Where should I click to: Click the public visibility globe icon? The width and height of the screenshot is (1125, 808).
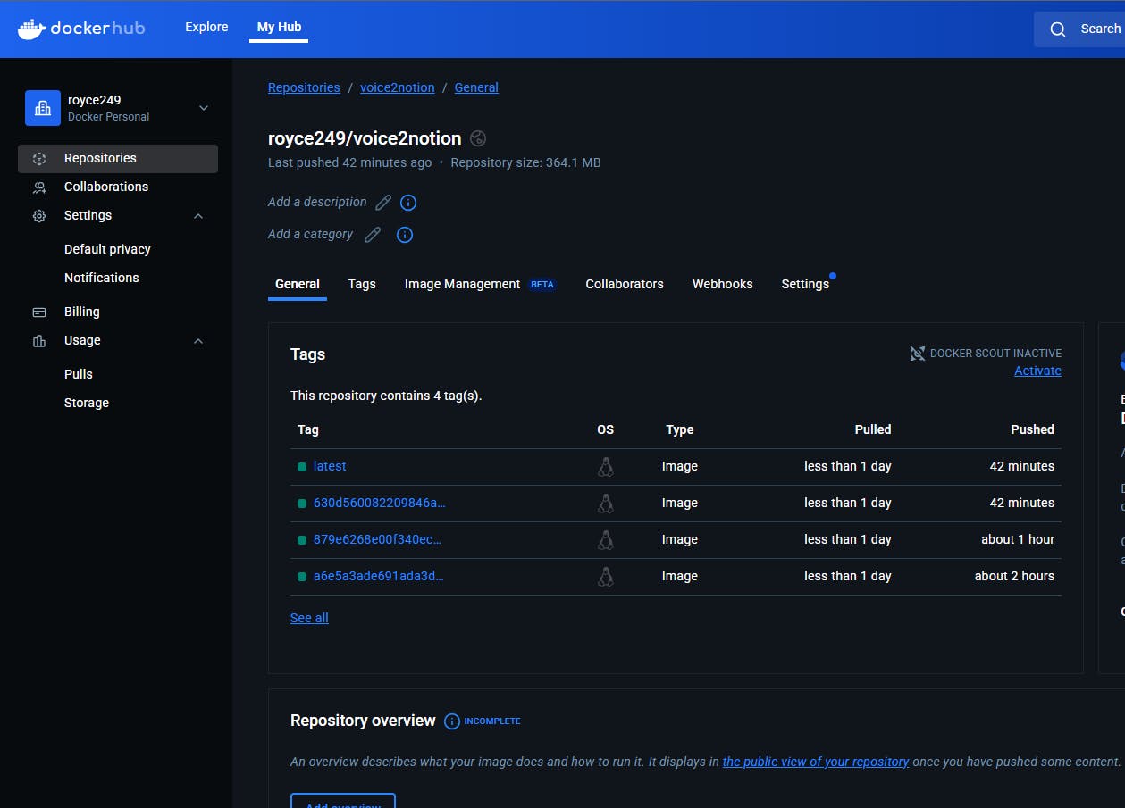[478, 138]
